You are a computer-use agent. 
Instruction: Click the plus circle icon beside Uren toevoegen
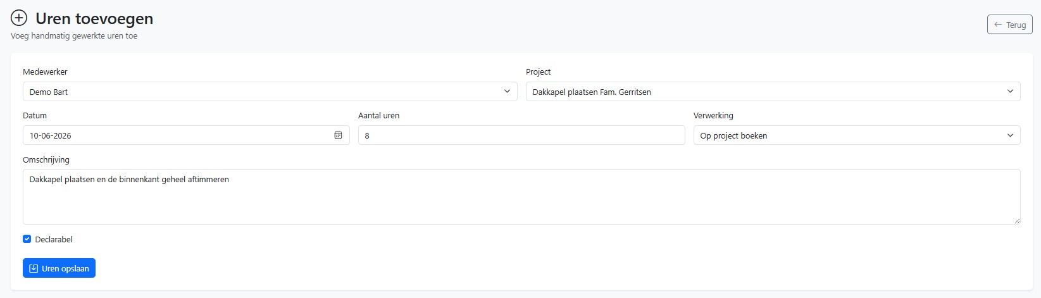point(19,18)
